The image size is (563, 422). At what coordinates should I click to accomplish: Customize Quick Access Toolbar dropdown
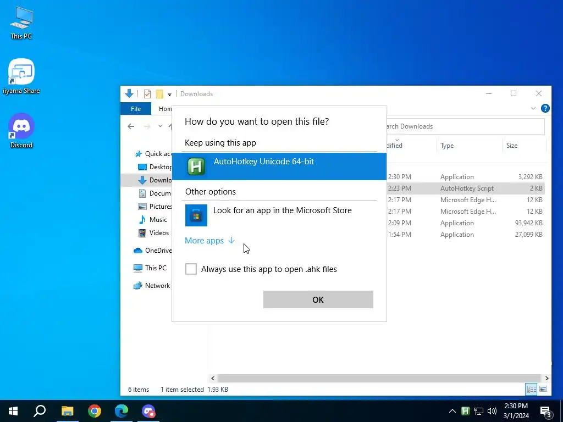pyautogui.click(x=169, y=94)
